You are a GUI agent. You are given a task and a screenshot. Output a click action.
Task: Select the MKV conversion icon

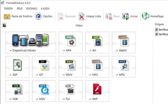click(x=97, y=65)
